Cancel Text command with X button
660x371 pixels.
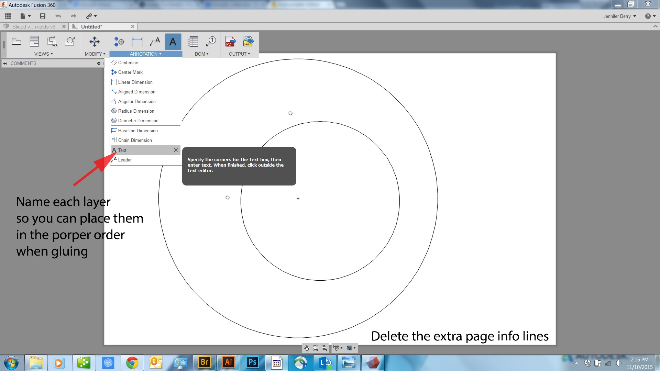[x=176, y=150]
